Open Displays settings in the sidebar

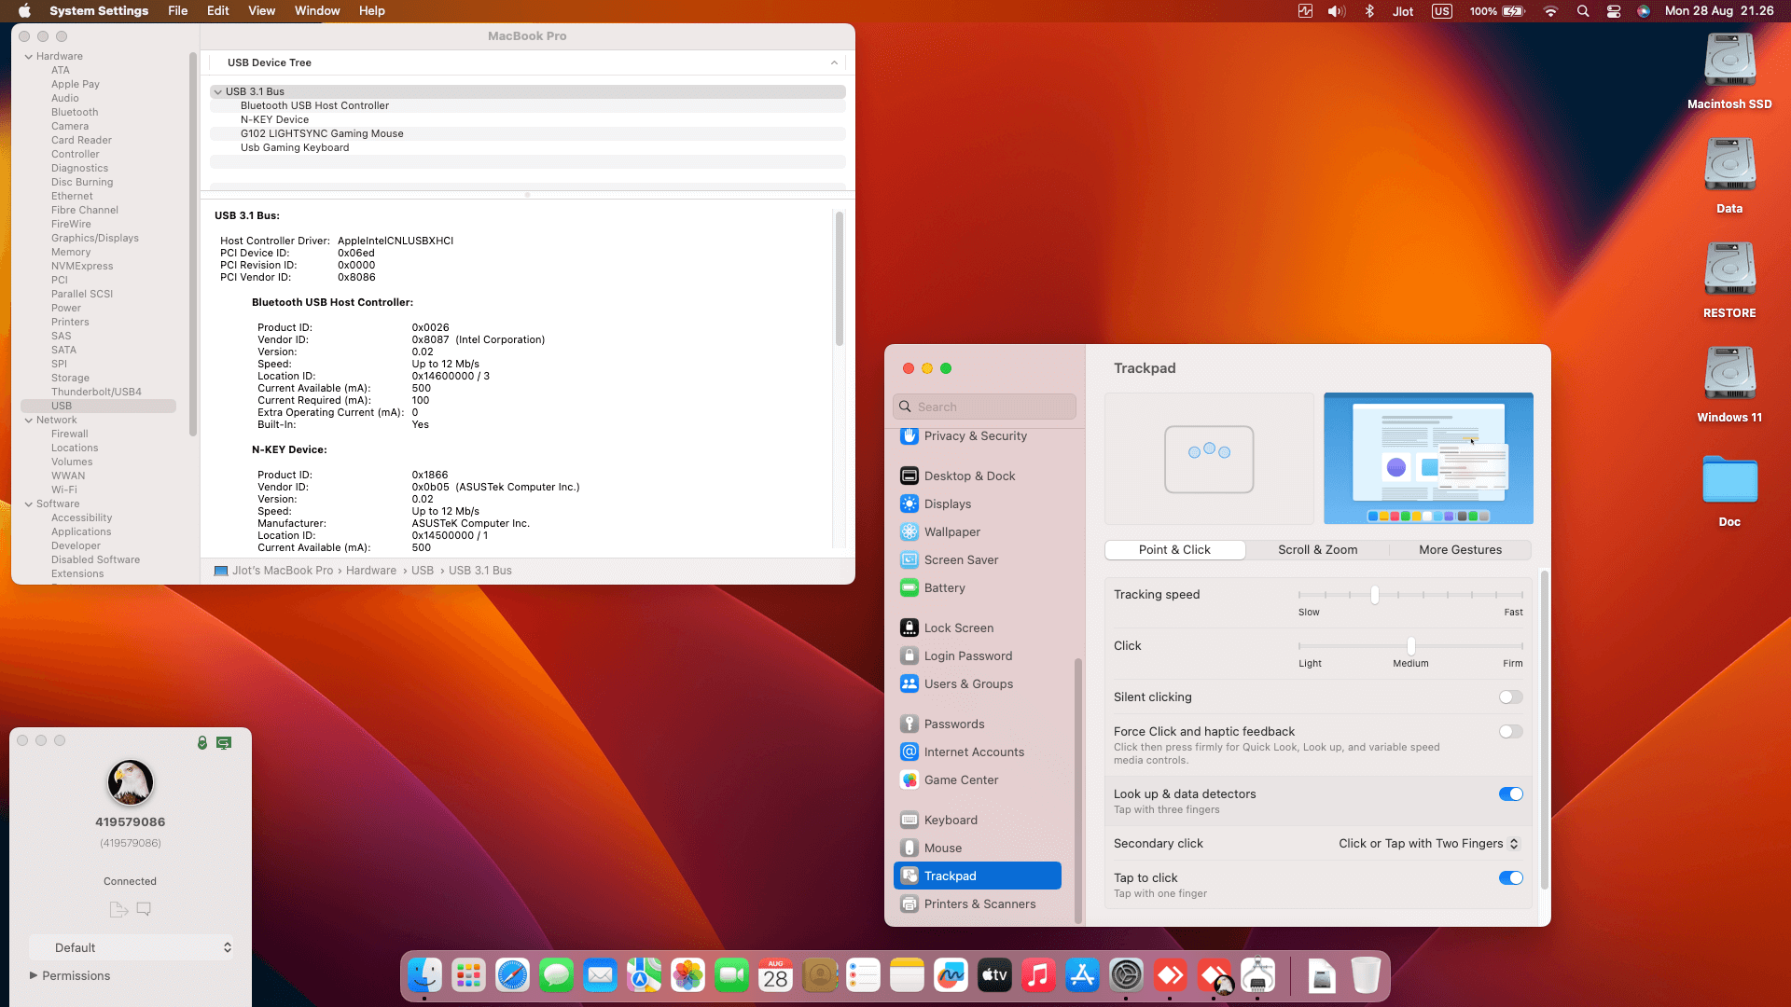[947, 504]
